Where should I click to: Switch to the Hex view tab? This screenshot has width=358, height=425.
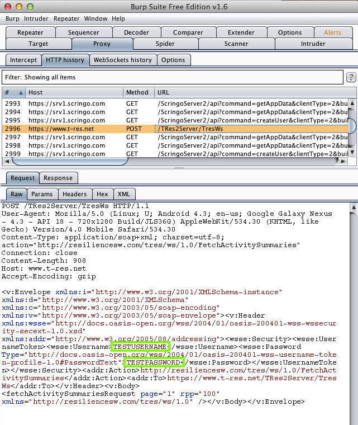click(102, 195)
